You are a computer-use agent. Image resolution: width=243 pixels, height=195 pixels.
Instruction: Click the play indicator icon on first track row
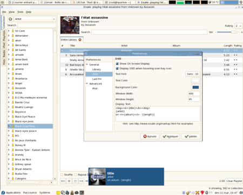63,50
